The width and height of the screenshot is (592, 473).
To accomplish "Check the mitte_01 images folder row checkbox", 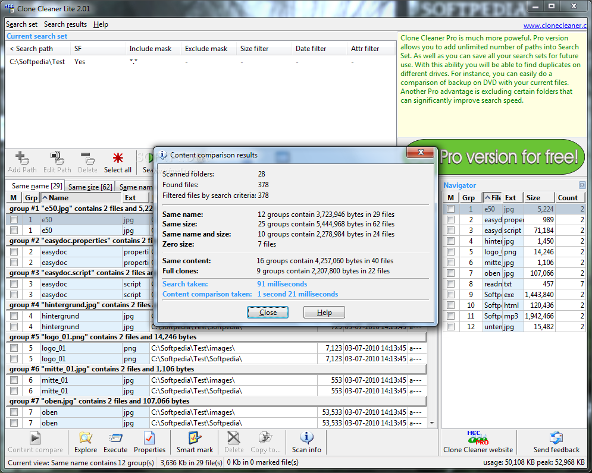I will (x=14, y=380).
